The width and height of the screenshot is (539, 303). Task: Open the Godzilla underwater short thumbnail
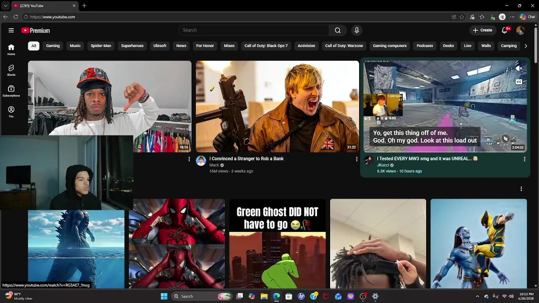pos(76,249)
